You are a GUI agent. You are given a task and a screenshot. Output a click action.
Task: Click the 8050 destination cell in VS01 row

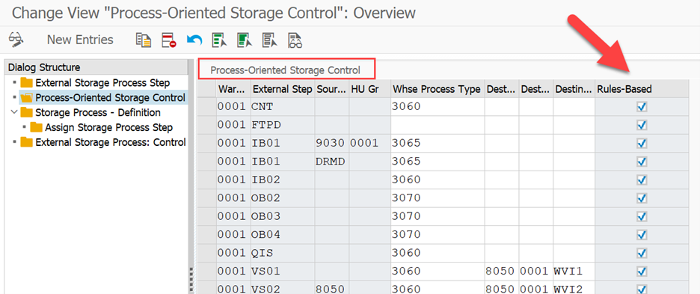[x=503, y=272]
